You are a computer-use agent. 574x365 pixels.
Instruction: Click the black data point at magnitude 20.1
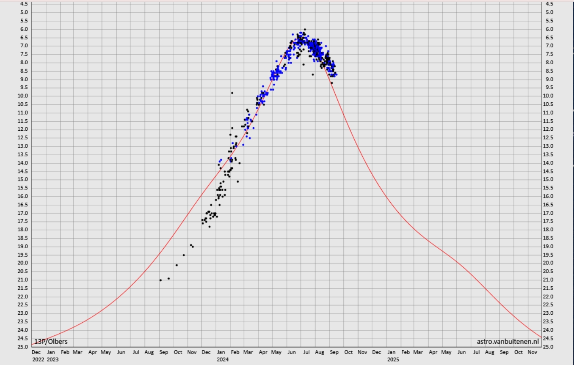point(177,265)
